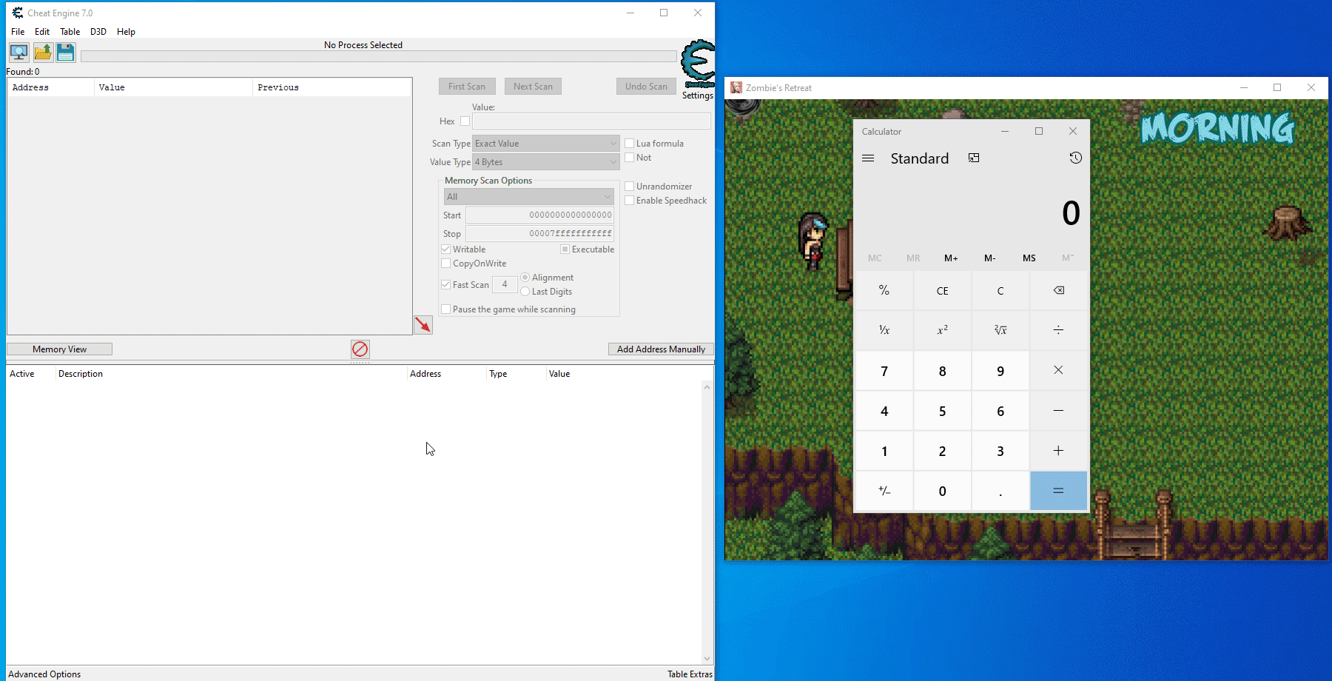Click Calculator square root key
The image size is (1332, 681).
click(1000, 330)
